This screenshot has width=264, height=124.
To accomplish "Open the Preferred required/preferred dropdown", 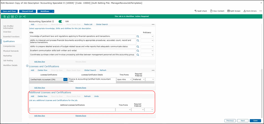I will [x=139, y=79].
